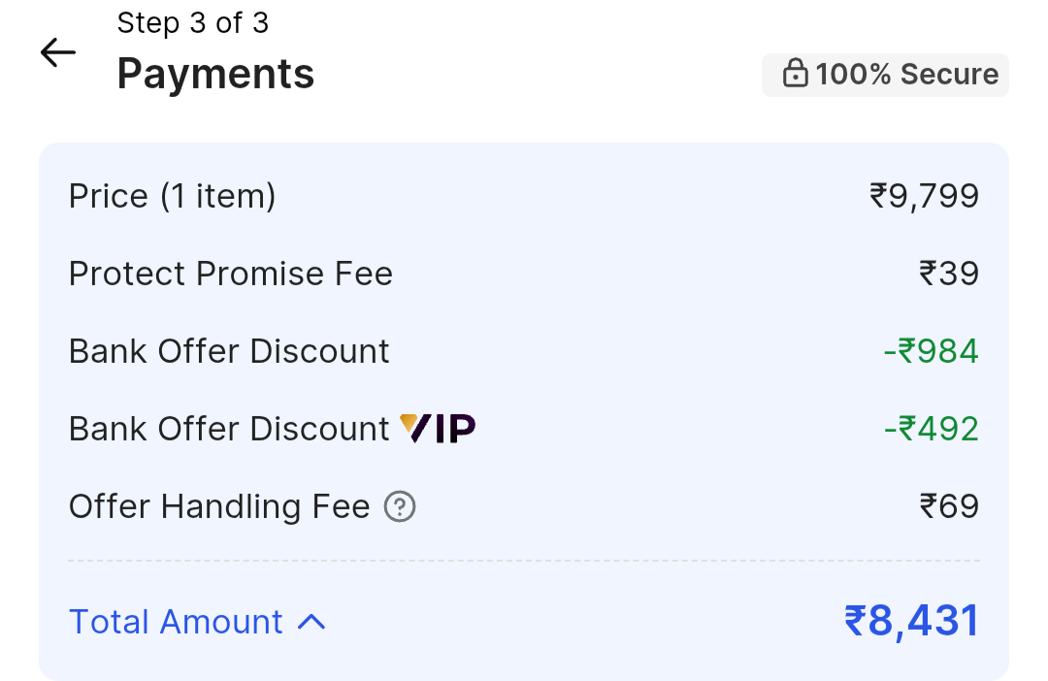Select the Price (1 item) row label
The image size is (1048, 681).
coord(173,197)
